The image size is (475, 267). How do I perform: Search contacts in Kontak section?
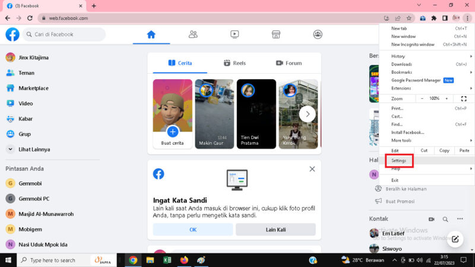tap(445, 219)
